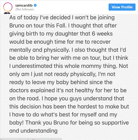The height and width of the screenshot is (140, 138).
Task: Click the blue verified badge icon
Action: (35, 5)
